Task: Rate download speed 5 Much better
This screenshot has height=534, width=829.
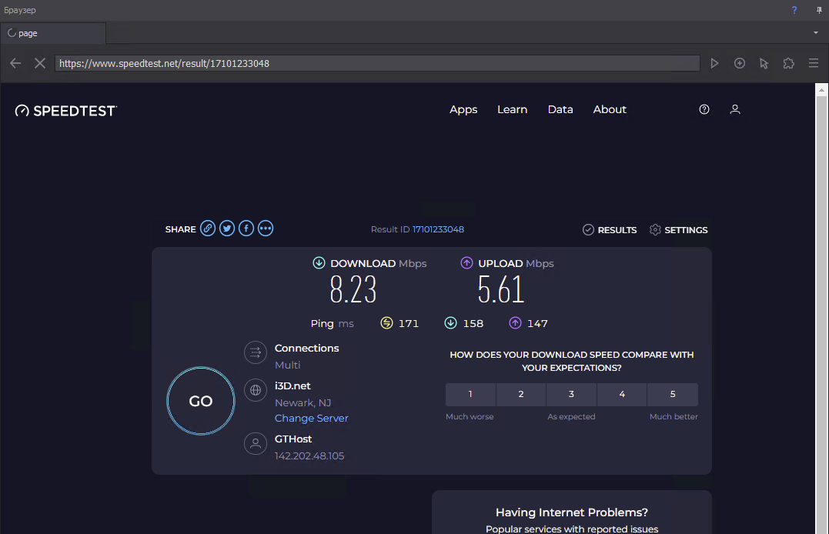Action: [672, 394]
